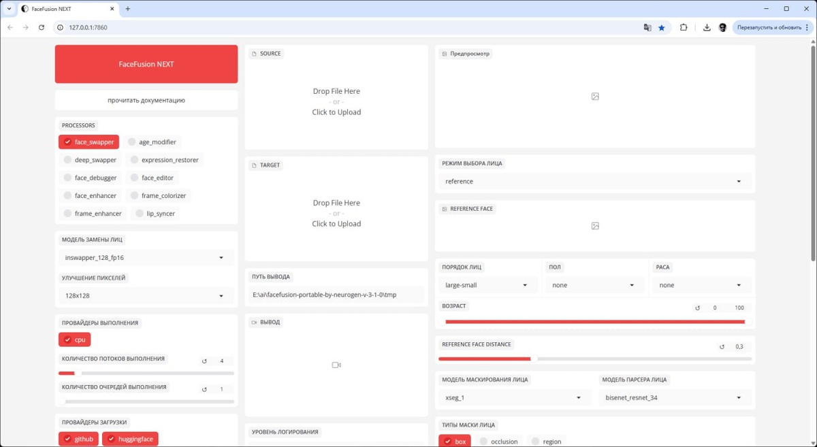Open the read documentation button
This screenshot has width=817, height=447.
point(146,100)
